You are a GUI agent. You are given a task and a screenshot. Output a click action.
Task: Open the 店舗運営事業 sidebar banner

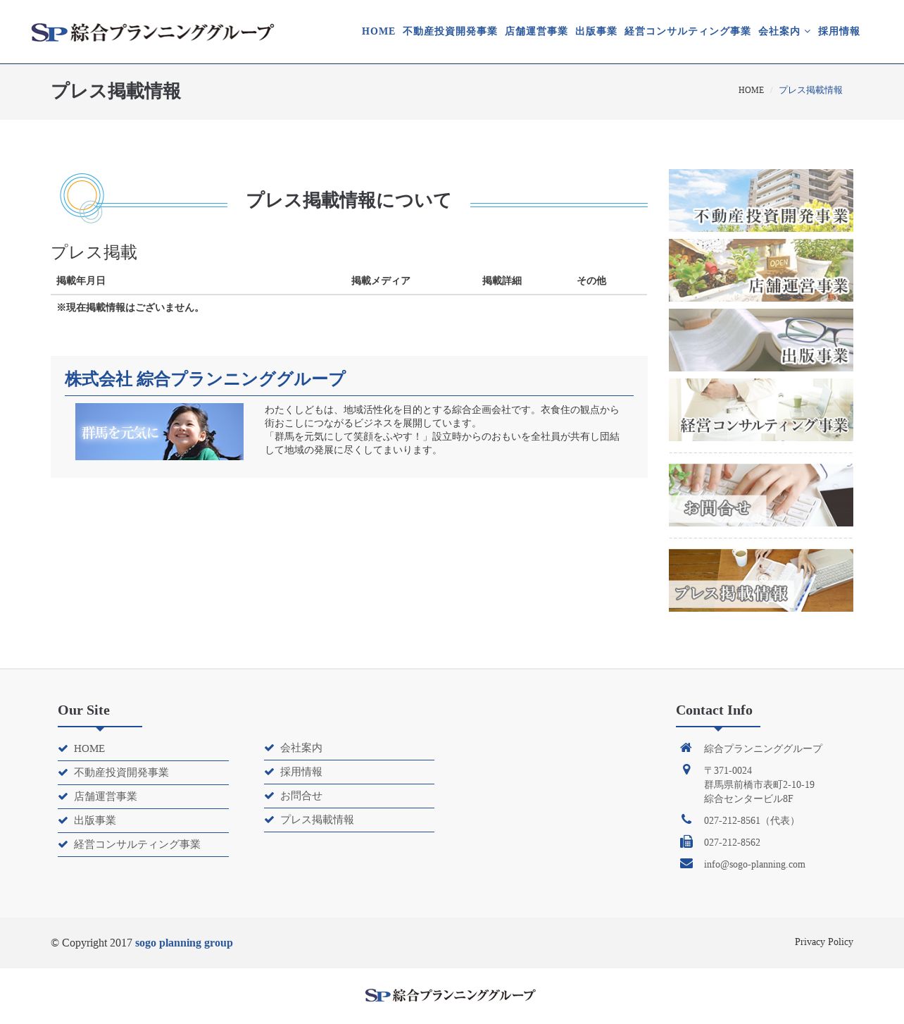pyautogui.click(x=761, y=270)
